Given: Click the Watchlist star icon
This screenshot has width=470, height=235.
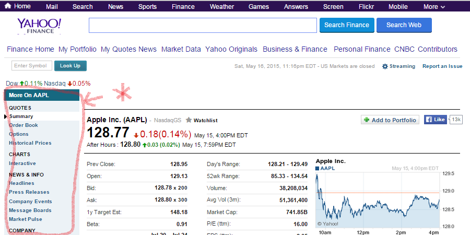Looking at the screenshot, I should click(x=189, y=120).
